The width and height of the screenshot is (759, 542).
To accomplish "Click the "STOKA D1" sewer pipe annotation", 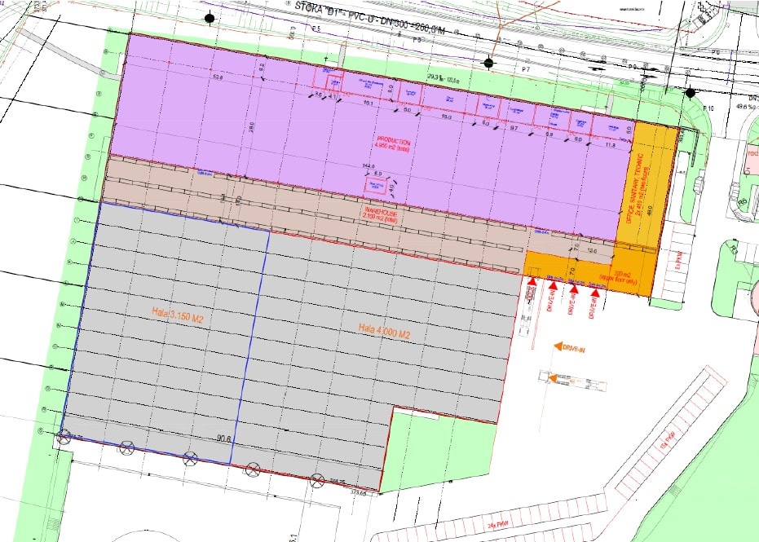I will click(x=368, y=20).
